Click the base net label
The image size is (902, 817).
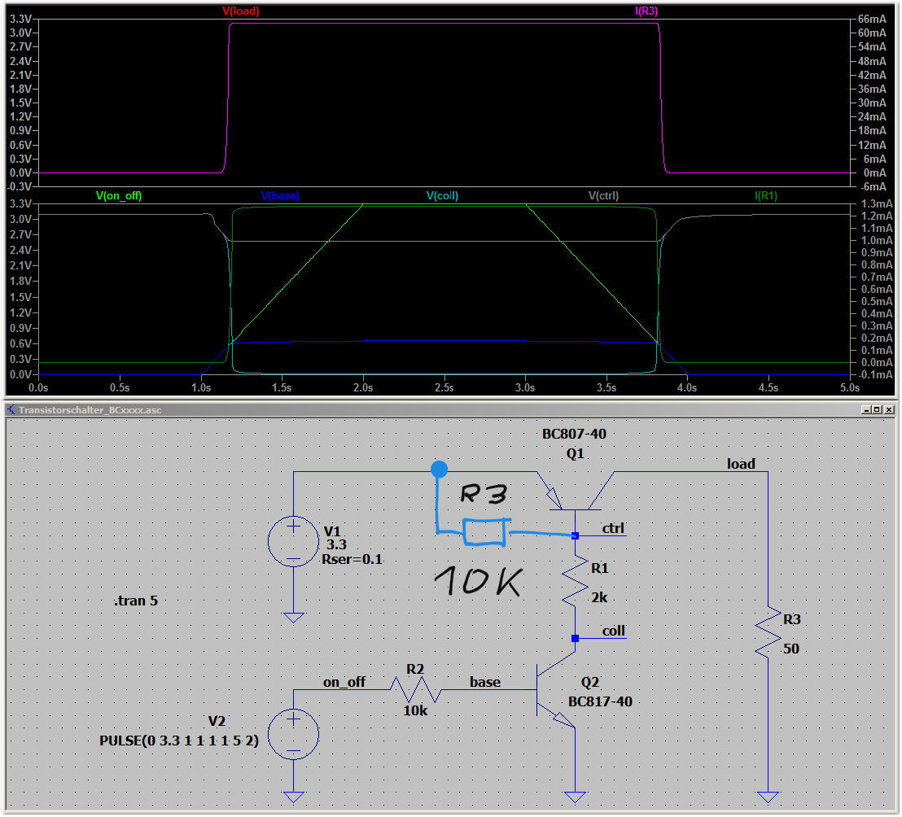pyautogui.click(x=485, y=682)
